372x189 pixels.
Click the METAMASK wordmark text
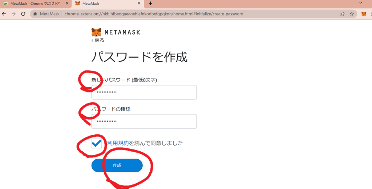(122, 33)
